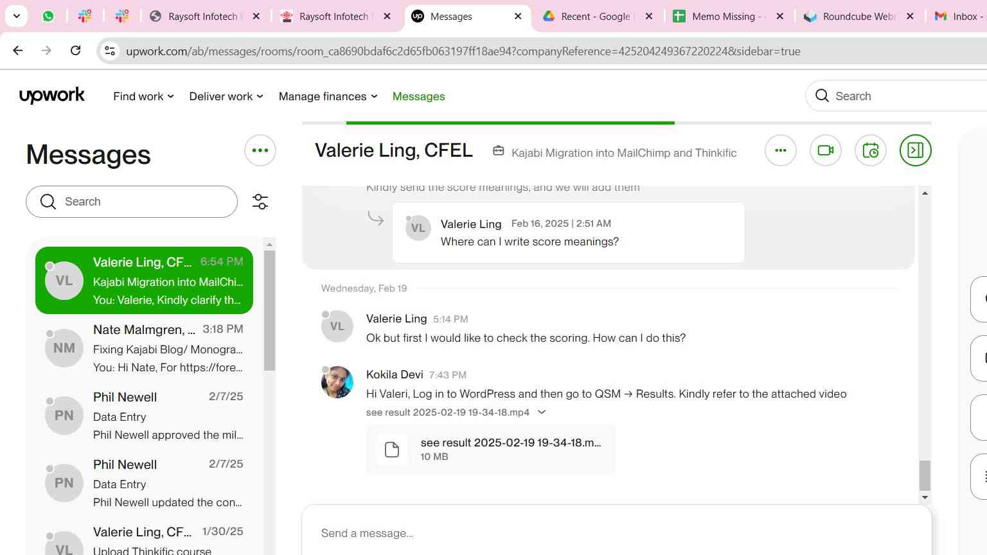
Task: Click the conversation list scrollbar thumb
Action: point(270,310)
